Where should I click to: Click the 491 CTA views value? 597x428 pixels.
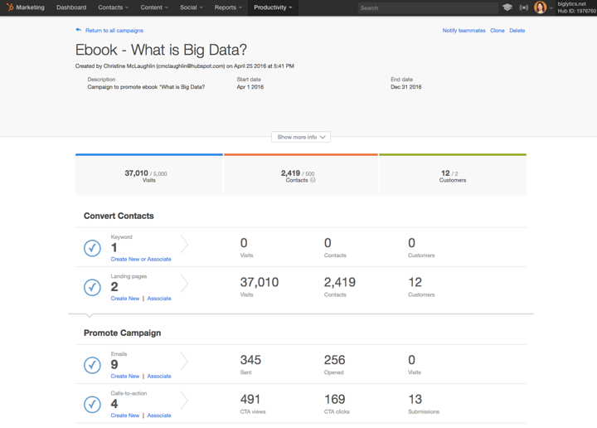pyautogui.click(x=250, y=399)
